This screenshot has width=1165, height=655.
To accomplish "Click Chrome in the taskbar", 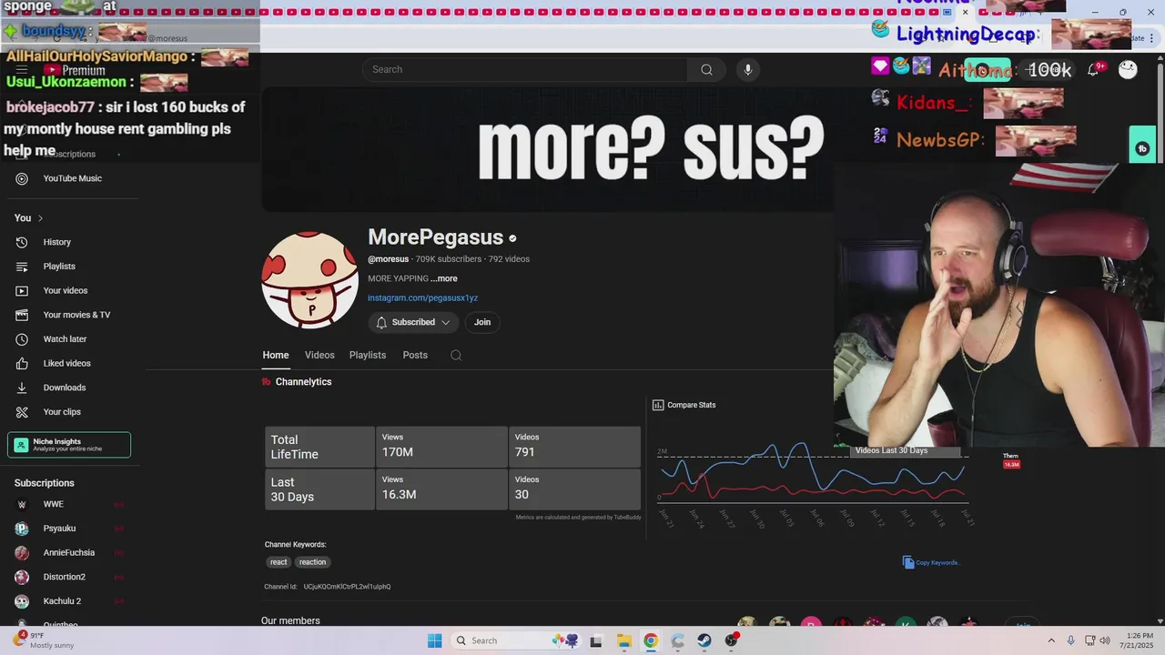I will [x=651, y=640].
